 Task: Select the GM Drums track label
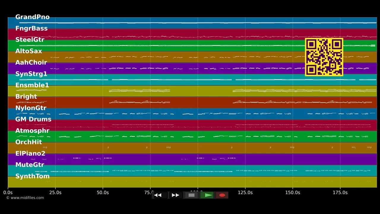33,119
